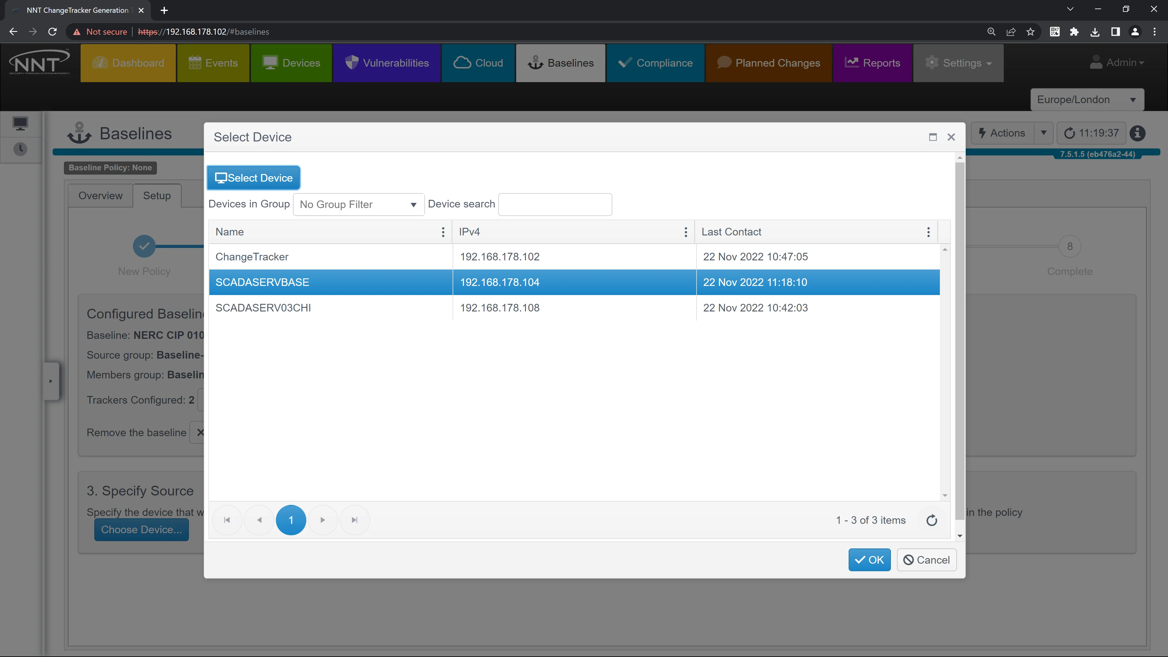
Task: Open the Last Contact column menu
Action: (x=928, y=232)
